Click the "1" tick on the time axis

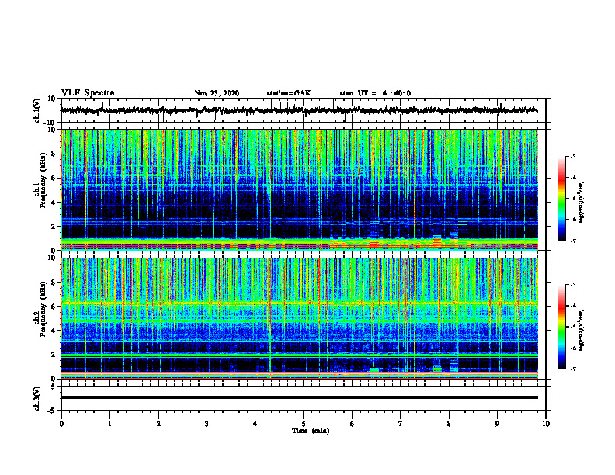tap(109, 424)
